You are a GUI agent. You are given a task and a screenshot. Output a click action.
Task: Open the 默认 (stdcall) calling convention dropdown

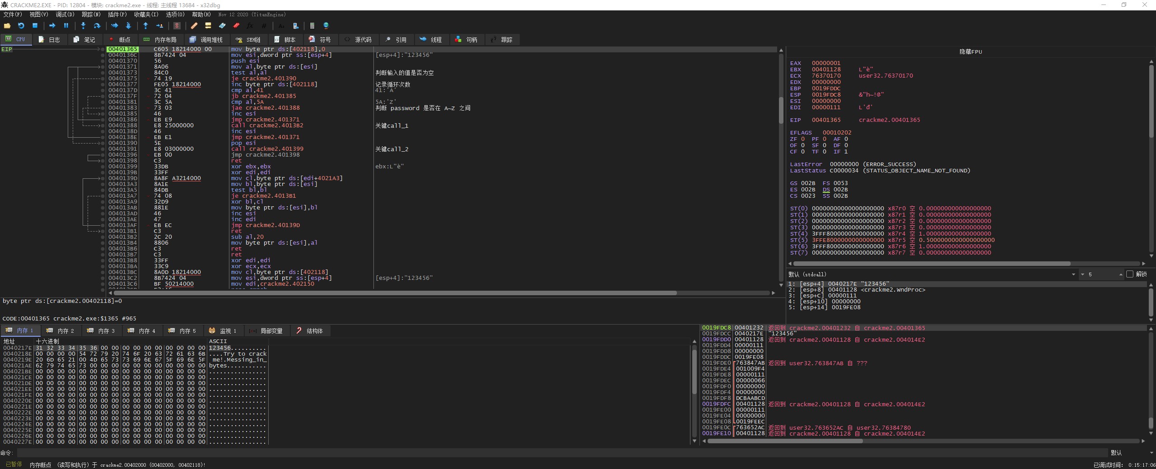(x=1073, y=274)
